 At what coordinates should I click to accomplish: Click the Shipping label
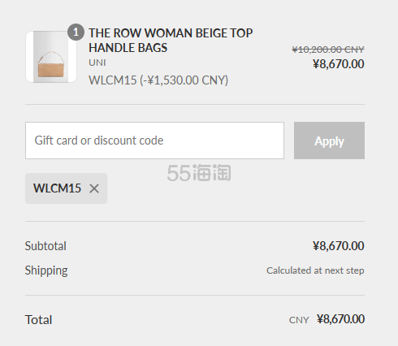point(46,270)
